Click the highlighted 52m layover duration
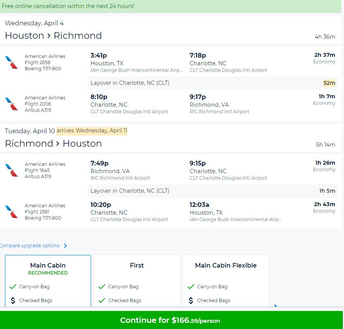Image resolution: width=344 pixels, height=329 pixels. point(330,83)
